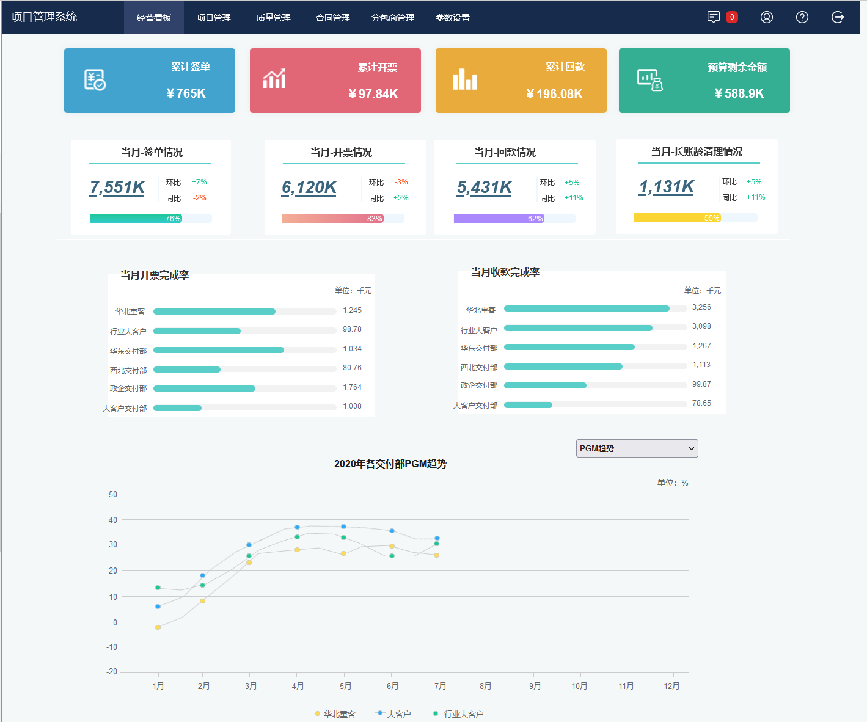Open the 质量管理 menu
Viewport: 867px width, 722px height.
[x=274, y=18]
